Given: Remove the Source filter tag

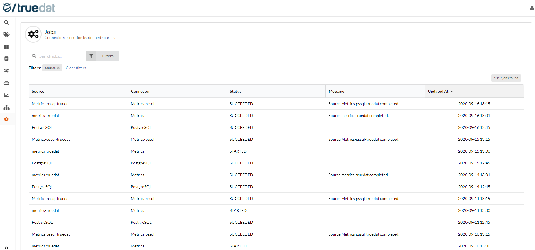Looking at the screenshot, I should (x=58, y=68).
